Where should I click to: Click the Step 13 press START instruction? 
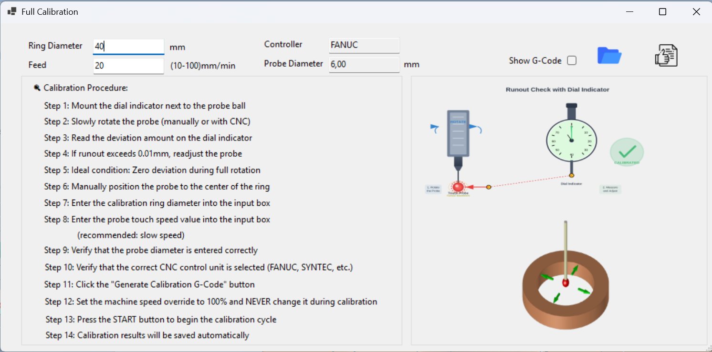click(161, 319)
